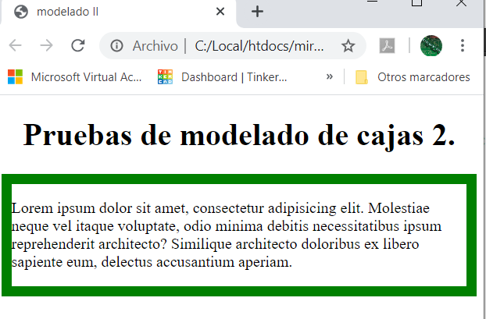
Task: Open a new tab with the plus button
Action: [x=257, y=12]
